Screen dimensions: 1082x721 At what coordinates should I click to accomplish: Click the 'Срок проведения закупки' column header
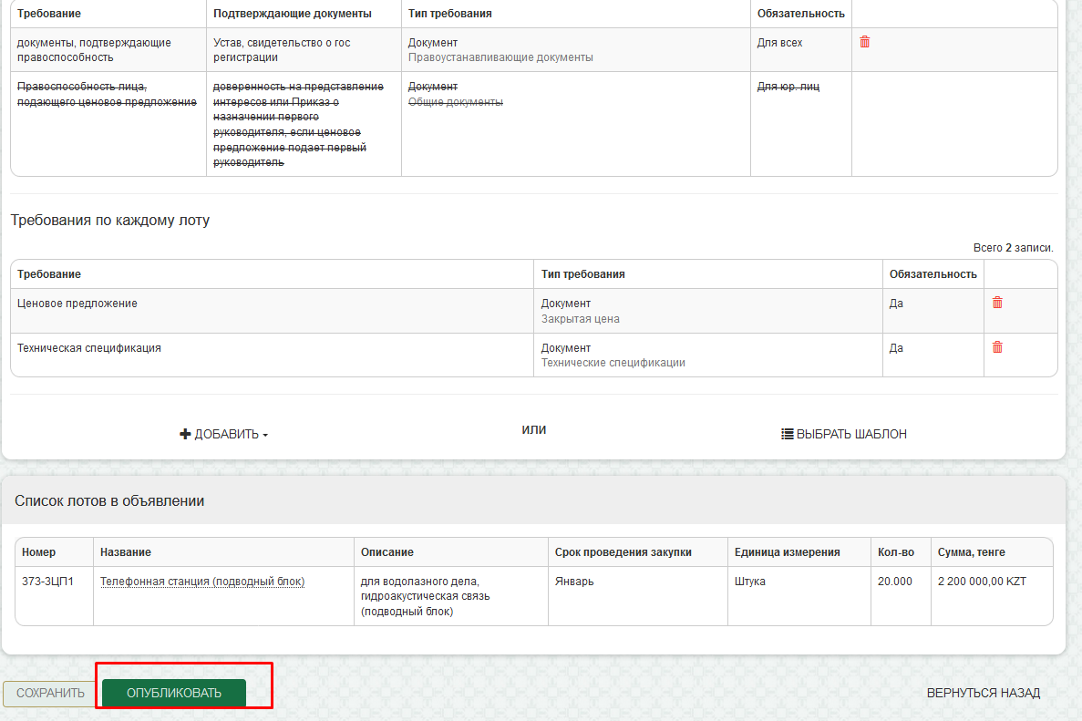click(623, 552)
